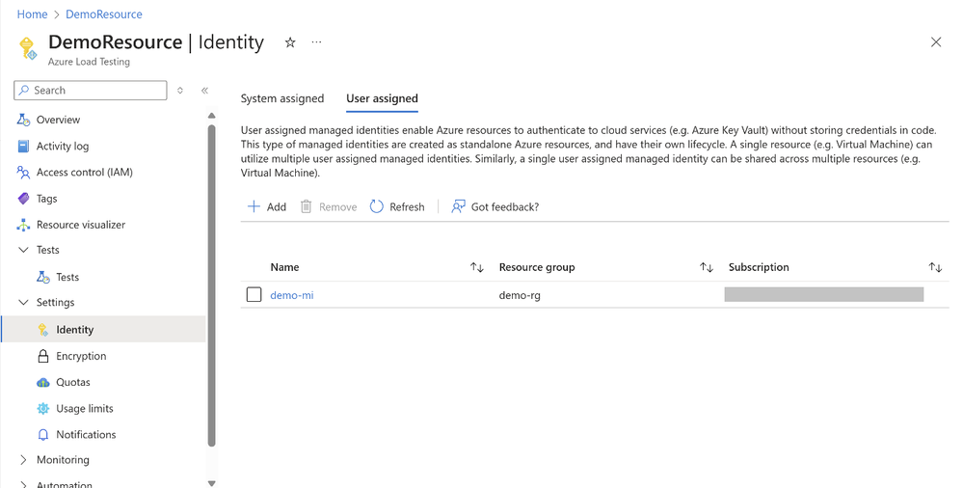Click the Usage limits gear icon
Image resolution: width=963 pixels, height=488 pixels.
click(43, 409)
